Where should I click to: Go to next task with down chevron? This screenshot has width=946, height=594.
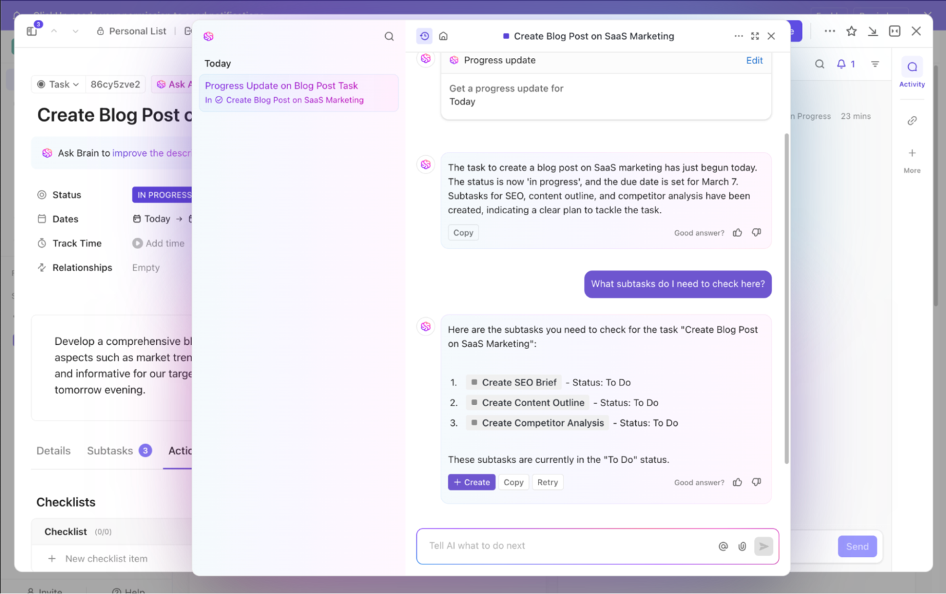click(75, 31)
